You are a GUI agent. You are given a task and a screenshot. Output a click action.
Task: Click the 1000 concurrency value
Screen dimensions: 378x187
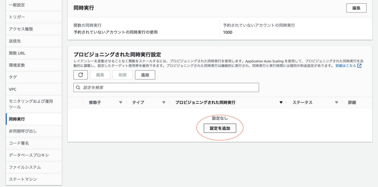coord(227,32)
